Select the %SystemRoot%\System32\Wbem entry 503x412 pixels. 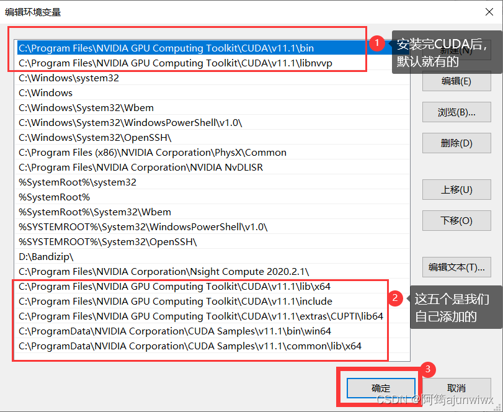click(211, 212)
